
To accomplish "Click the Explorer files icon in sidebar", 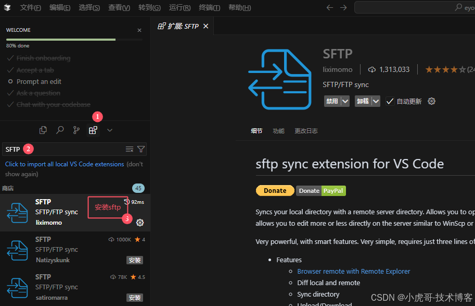I will point(43,130).
